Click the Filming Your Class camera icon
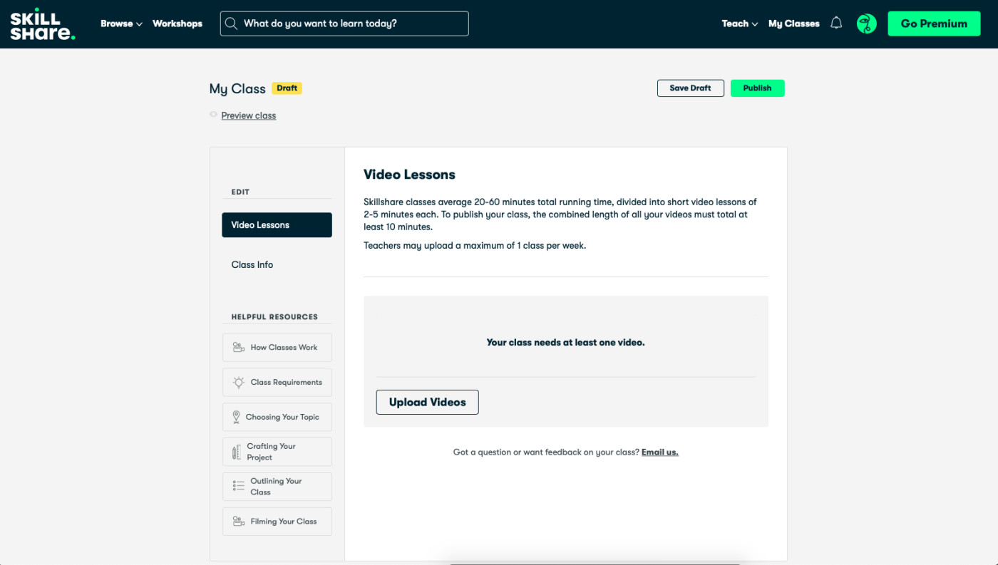The height and width of the screenshot is (565, 998). [x=238, y=522]
